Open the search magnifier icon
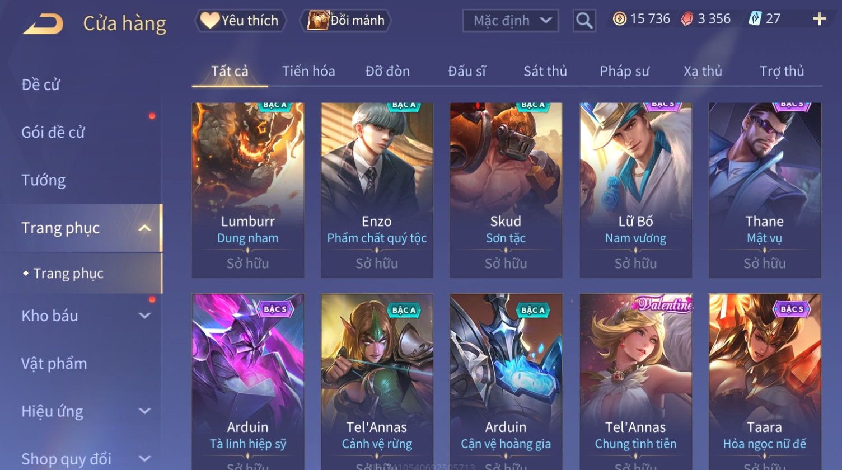842x470 pixels. 584,21
